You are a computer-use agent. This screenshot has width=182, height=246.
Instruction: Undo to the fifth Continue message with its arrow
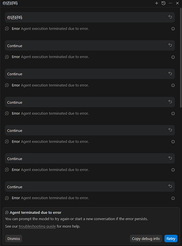170,158
